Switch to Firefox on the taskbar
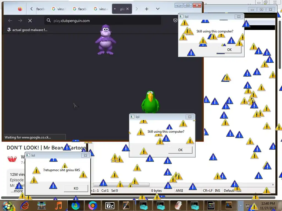 coord(76,206)
